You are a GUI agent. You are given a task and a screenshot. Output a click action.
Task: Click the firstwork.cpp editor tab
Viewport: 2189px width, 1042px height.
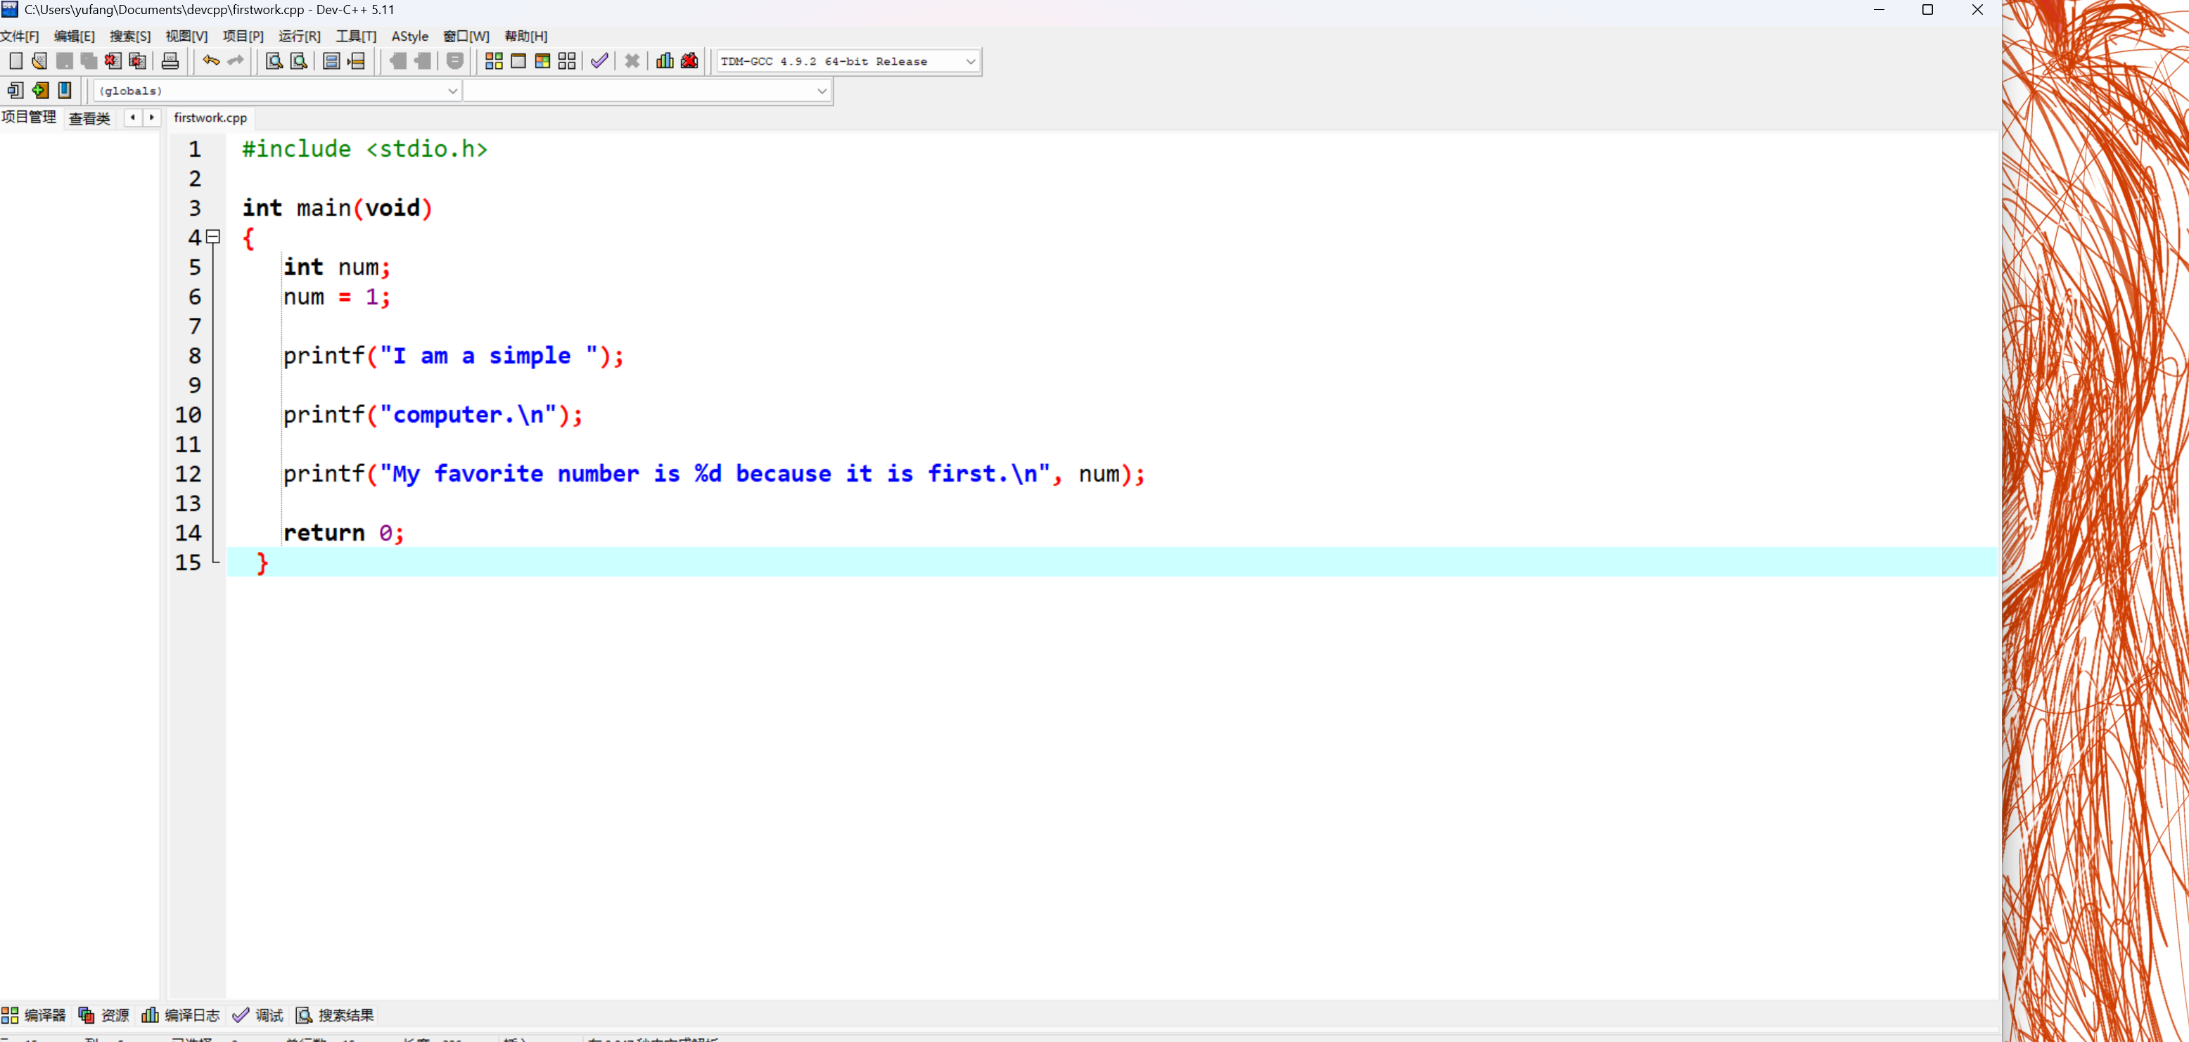pos(210,118)
